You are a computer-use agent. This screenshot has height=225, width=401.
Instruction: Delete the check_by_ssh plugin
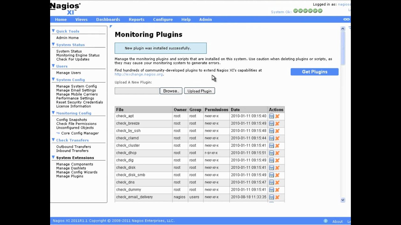click(277, 131)
